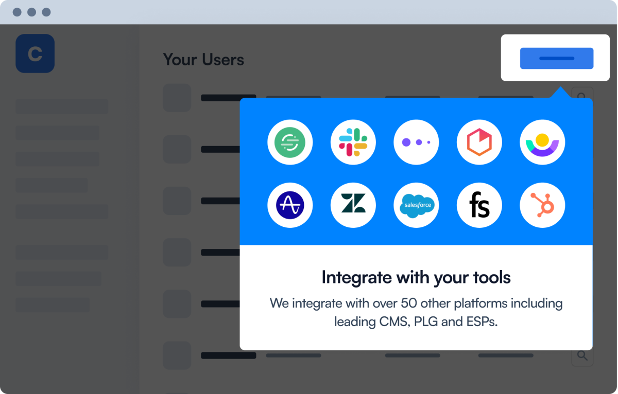Click the purple three-dots integration icon
Image resolution: width=618 pixels, height=394 pixels.
(416, 142)
